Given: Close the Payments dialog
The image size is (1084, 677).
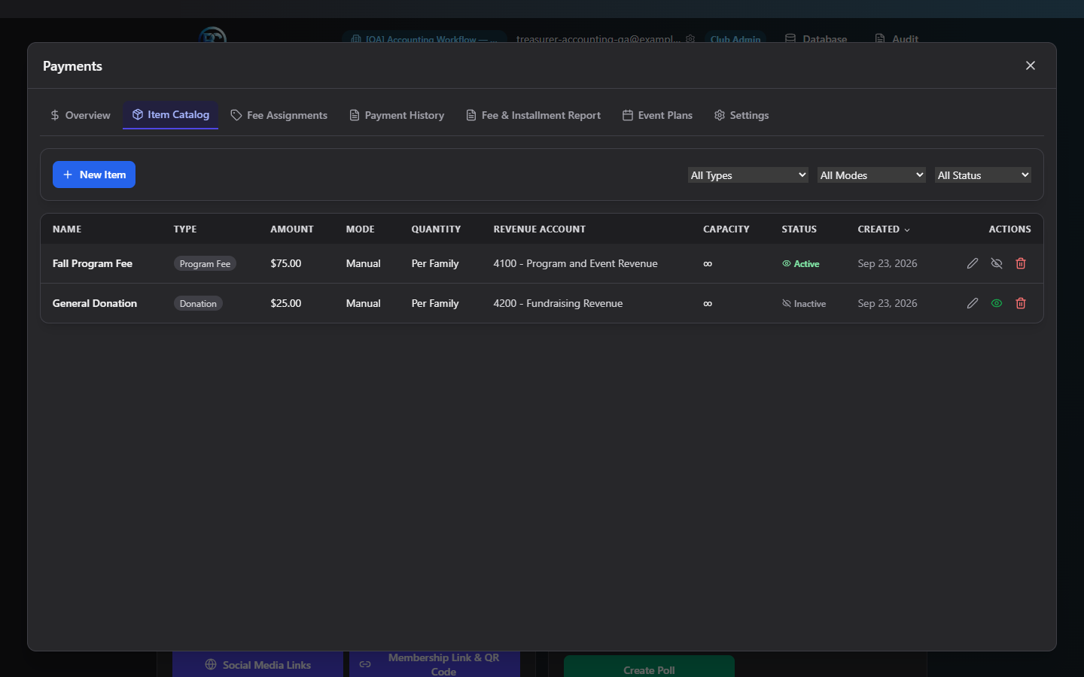Looking at the screenshot, I should pyautogui.click(x=1031, y=65).
